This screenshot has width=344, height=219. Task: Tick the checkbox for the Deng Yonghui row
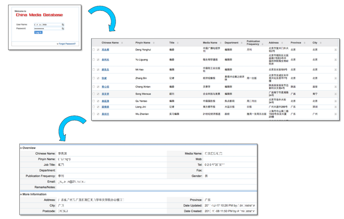[94, 50]
